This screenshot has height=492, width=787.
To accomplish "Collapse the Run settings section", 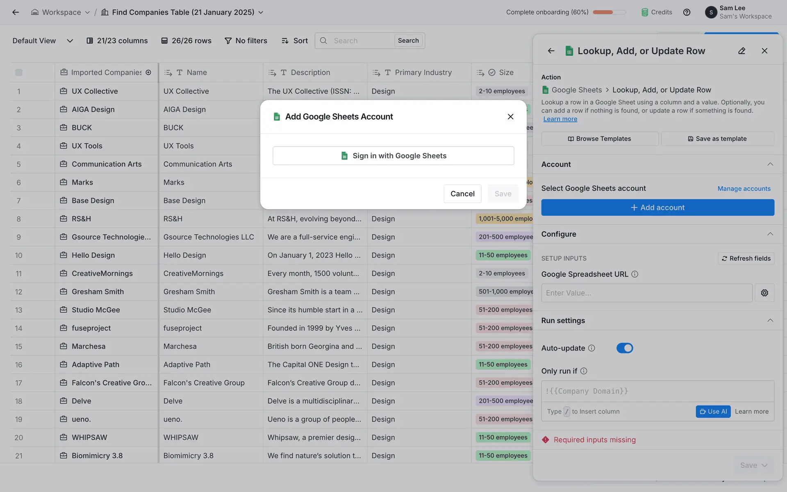I will [x=770, y=321].
